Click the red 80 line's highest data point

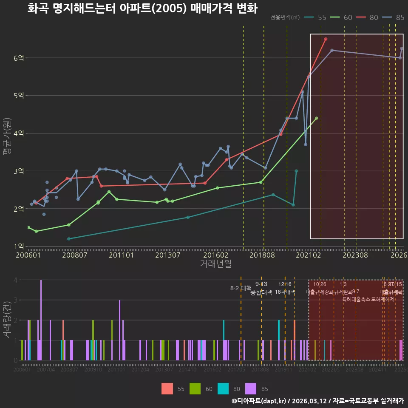pyautogui.click(x=326, y=39)
